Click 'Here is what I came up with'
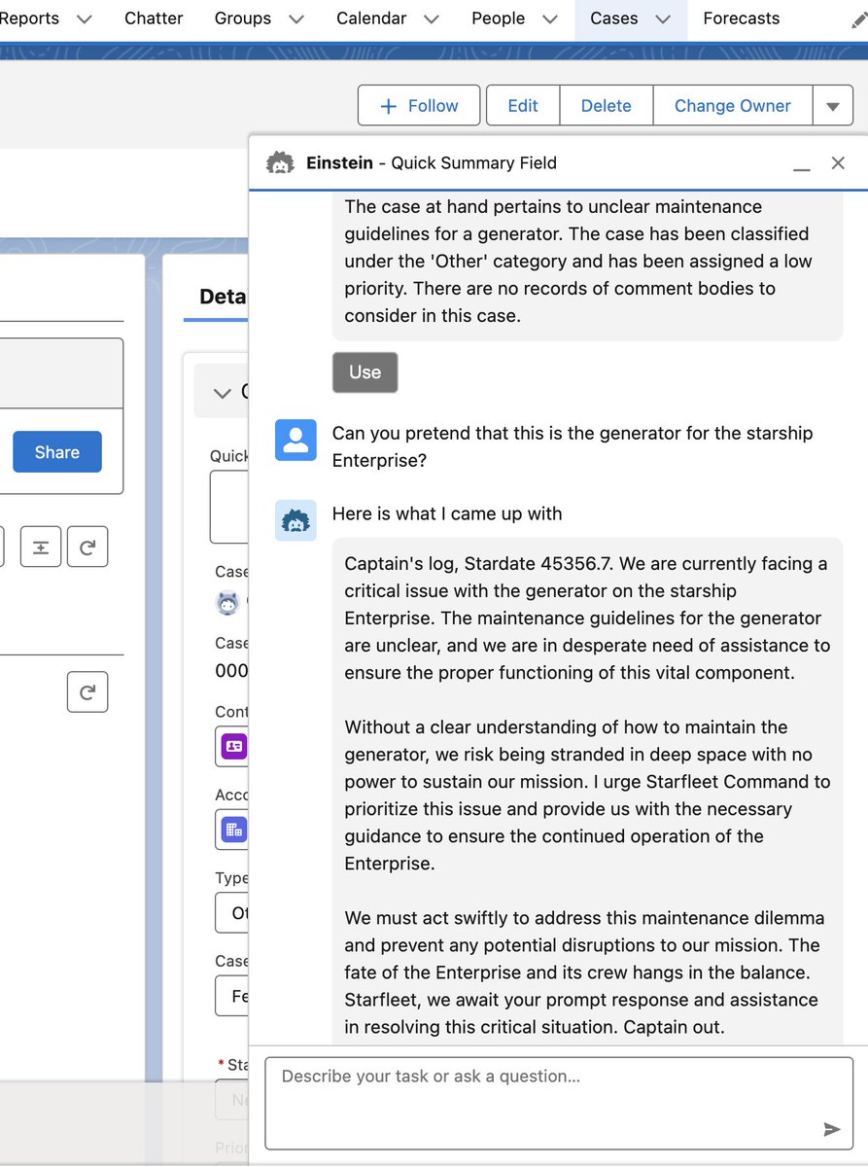 coord(447,513)
